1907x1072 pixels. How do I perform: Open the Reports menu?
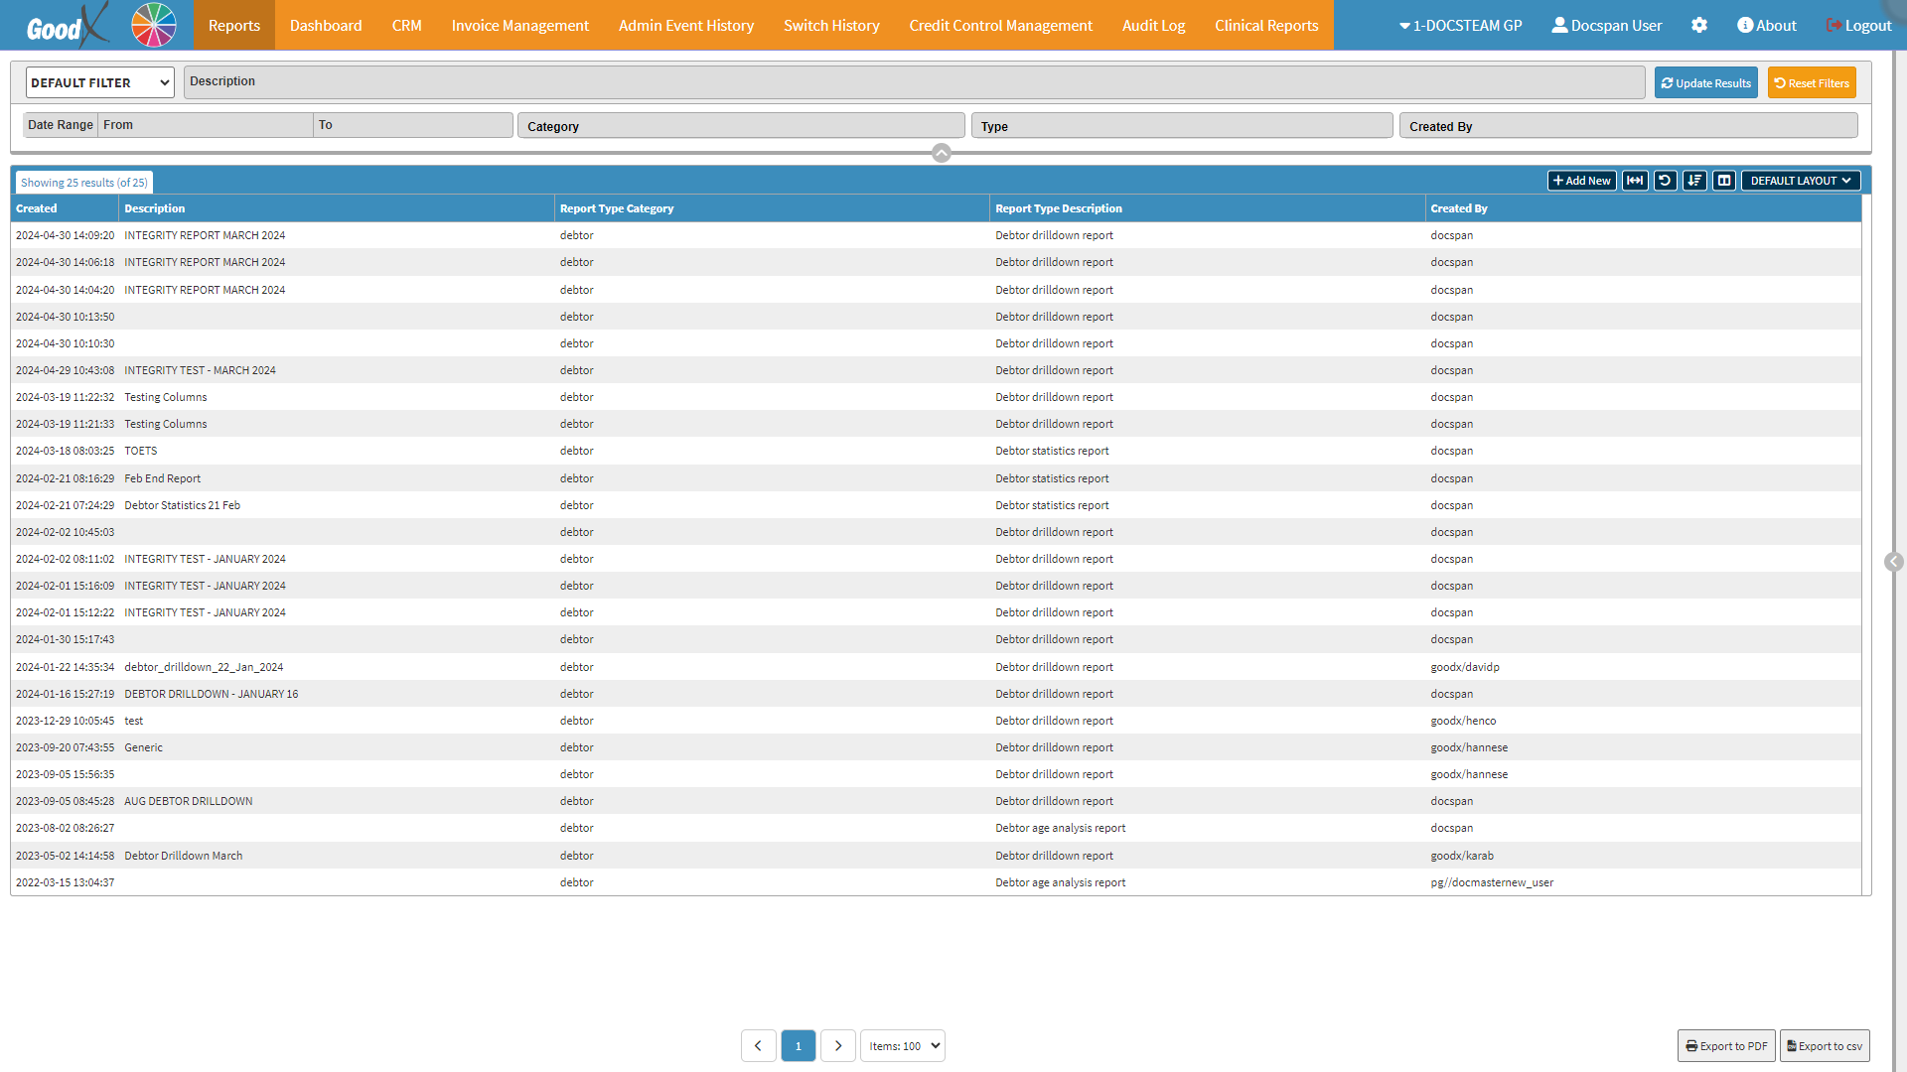click(x=234, y=25)
